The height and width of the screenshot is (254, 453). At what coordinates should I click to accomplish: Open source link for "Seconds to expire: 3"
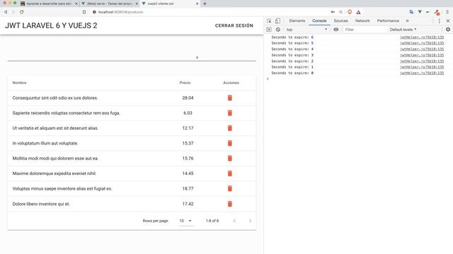pyautogui.click(x=422, y=55)
